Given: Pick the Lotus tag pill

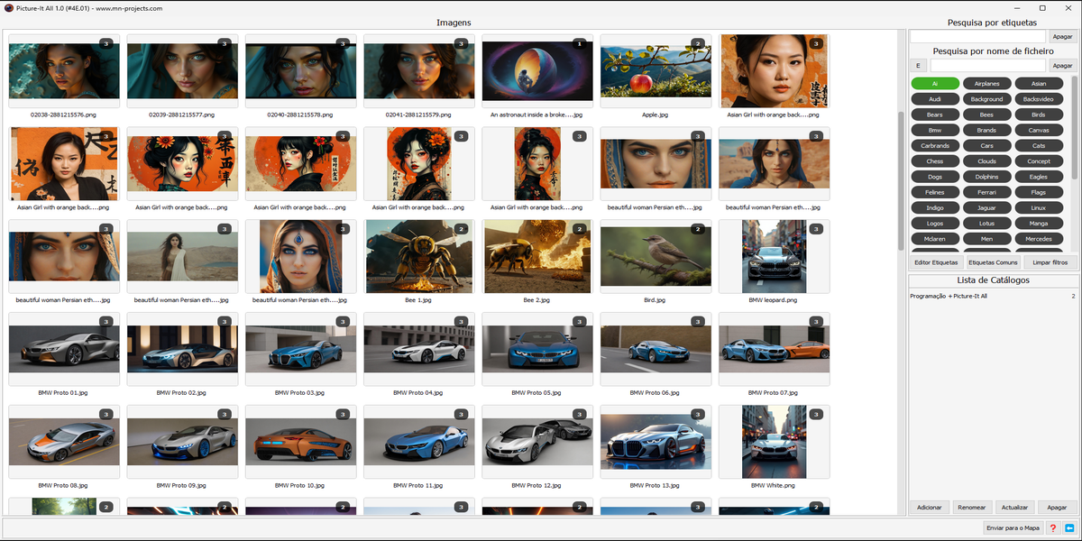Looking at the screenshot, I should tap(987, 224).
